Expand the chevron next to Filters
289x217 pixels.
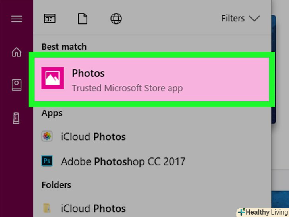pos(254,19)
